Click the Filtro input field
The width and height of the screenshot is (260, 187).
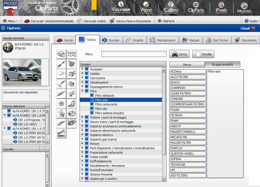[134, 54]
